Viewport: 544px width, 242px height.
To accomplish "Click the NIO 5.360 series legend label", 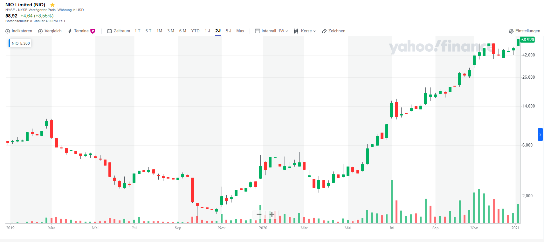I will click(20, 43).
